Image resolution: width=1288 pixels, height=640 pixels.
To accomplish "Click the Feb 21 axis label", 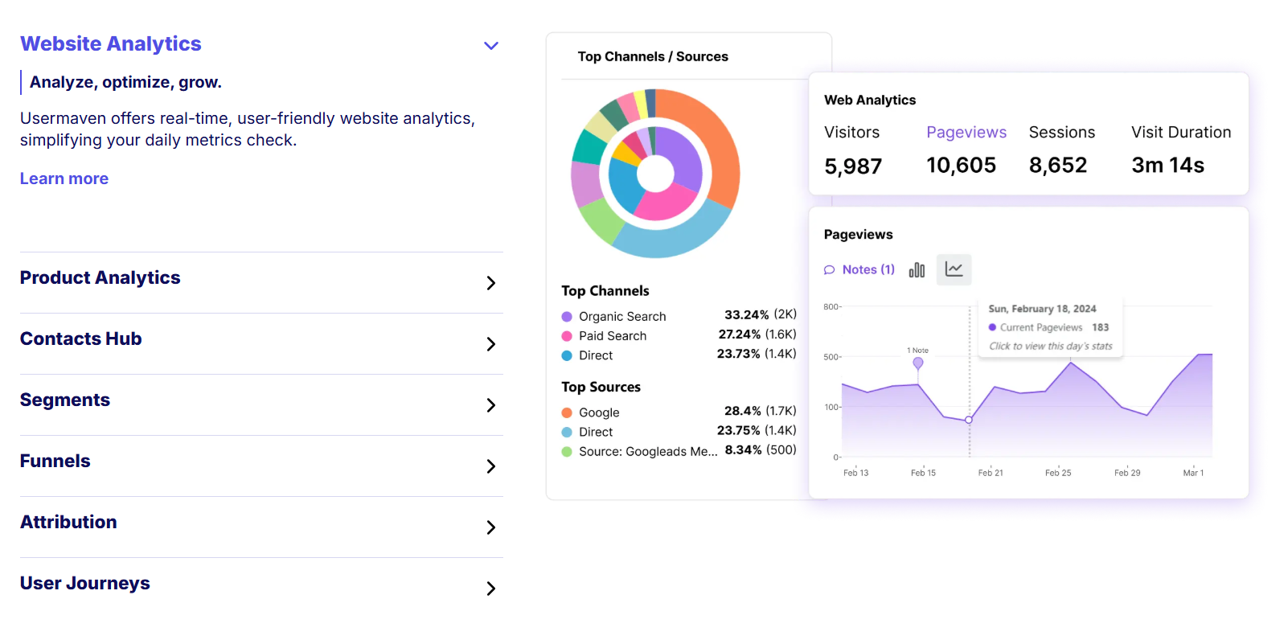I will [991, 473].
